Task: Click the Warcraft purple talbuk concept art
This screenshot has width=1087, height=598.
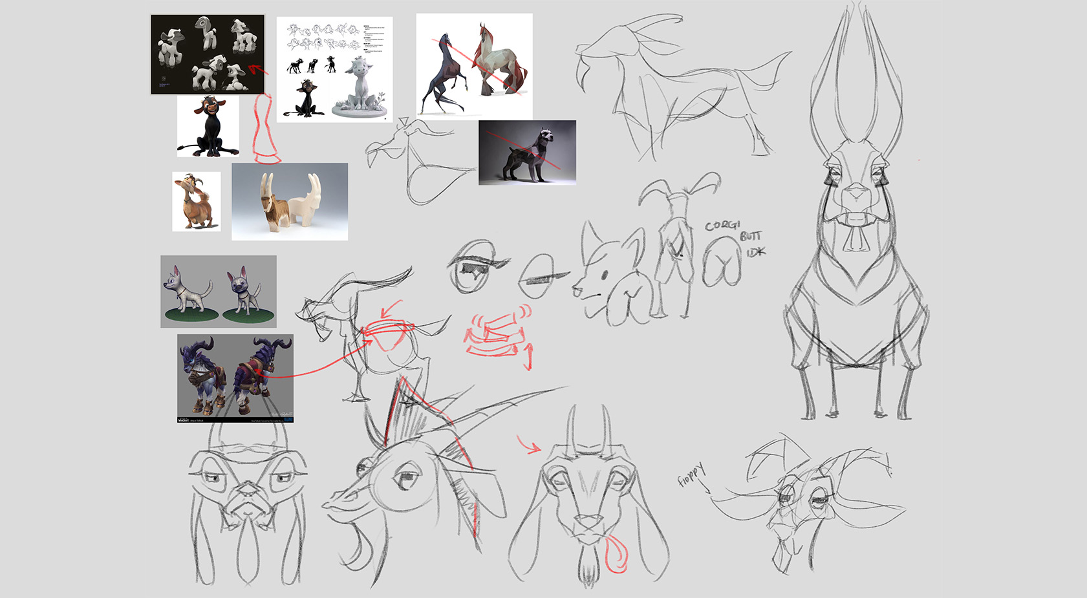Action: tap(235, 378)
